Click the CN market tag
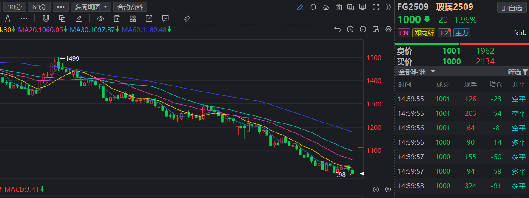Viewport: 529px width, 198px height. (x=404, y=33)
